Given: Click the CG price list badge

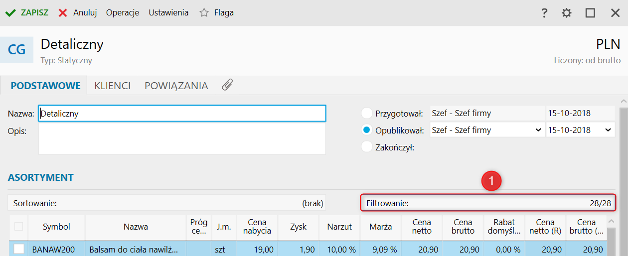Looking at the screenshot, I should [16, 49].
